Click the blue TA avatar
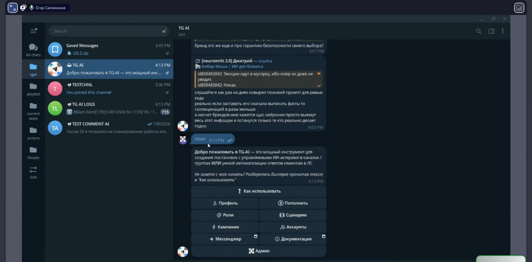The image size is (532, 262). 55,128
